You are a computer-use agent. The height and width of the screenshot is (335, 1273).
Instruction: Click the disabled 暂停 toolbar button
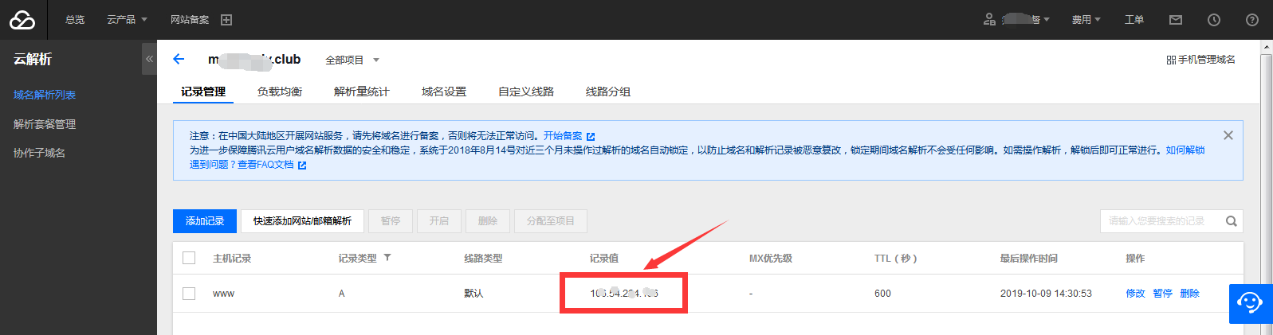tap(391, 221)
